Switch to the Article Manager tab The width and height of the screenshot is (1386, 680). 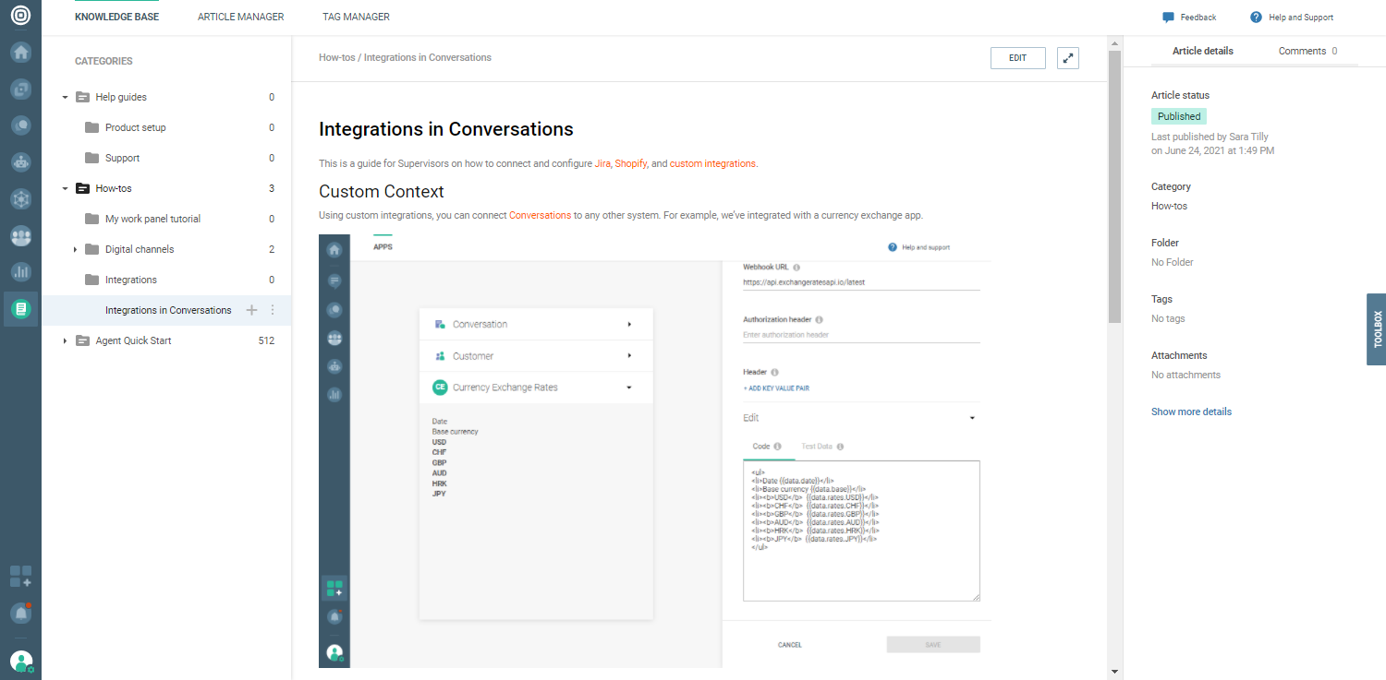click(x=240, y=17)
